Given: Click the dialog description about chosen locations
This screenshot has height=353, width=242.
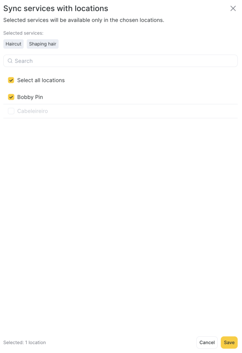Looking at the screenshot, I should click(84, 20).
